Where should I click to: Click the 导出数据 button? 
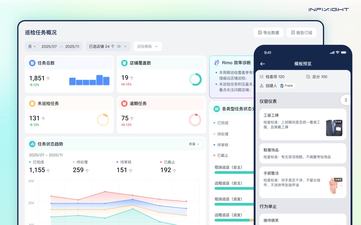[x=268, y=32]
